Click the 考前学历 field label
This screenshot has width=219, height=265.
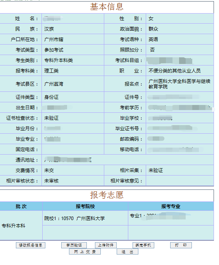(x=131, y=108)
